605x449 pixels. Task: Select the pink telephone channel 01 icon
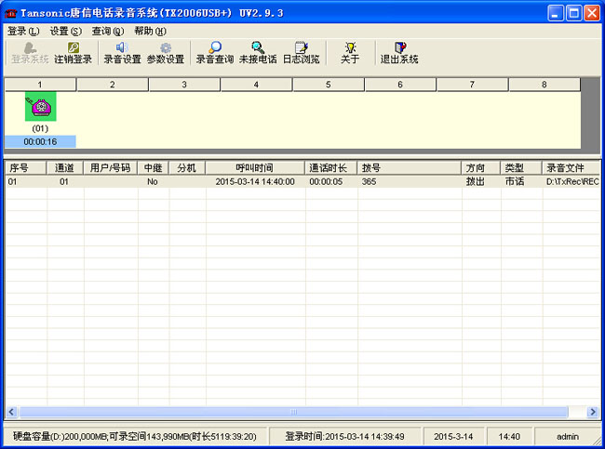tap(40, 107)
